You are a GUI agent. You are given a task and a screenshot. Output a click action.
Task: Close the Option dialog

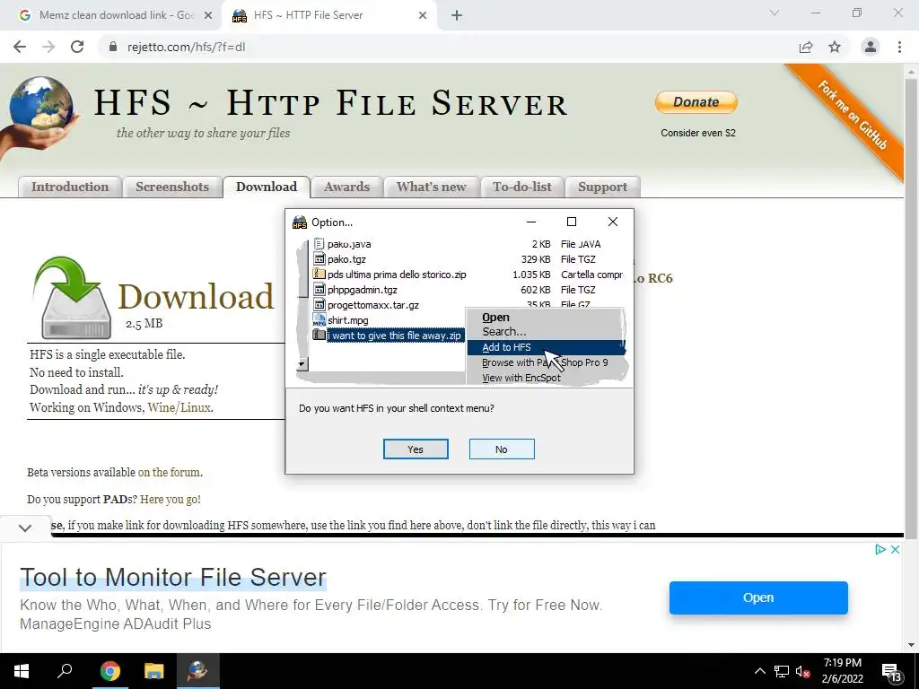[612, 222]
